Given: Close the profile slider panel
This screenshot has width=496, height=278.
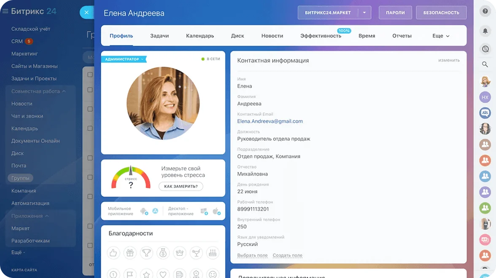Looking at the screenshot, I should coord(86,13).
